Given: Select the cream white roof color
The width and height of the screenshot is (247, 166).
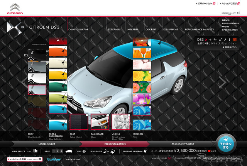Looking at the screenshot, I should [x=58, y=63].
